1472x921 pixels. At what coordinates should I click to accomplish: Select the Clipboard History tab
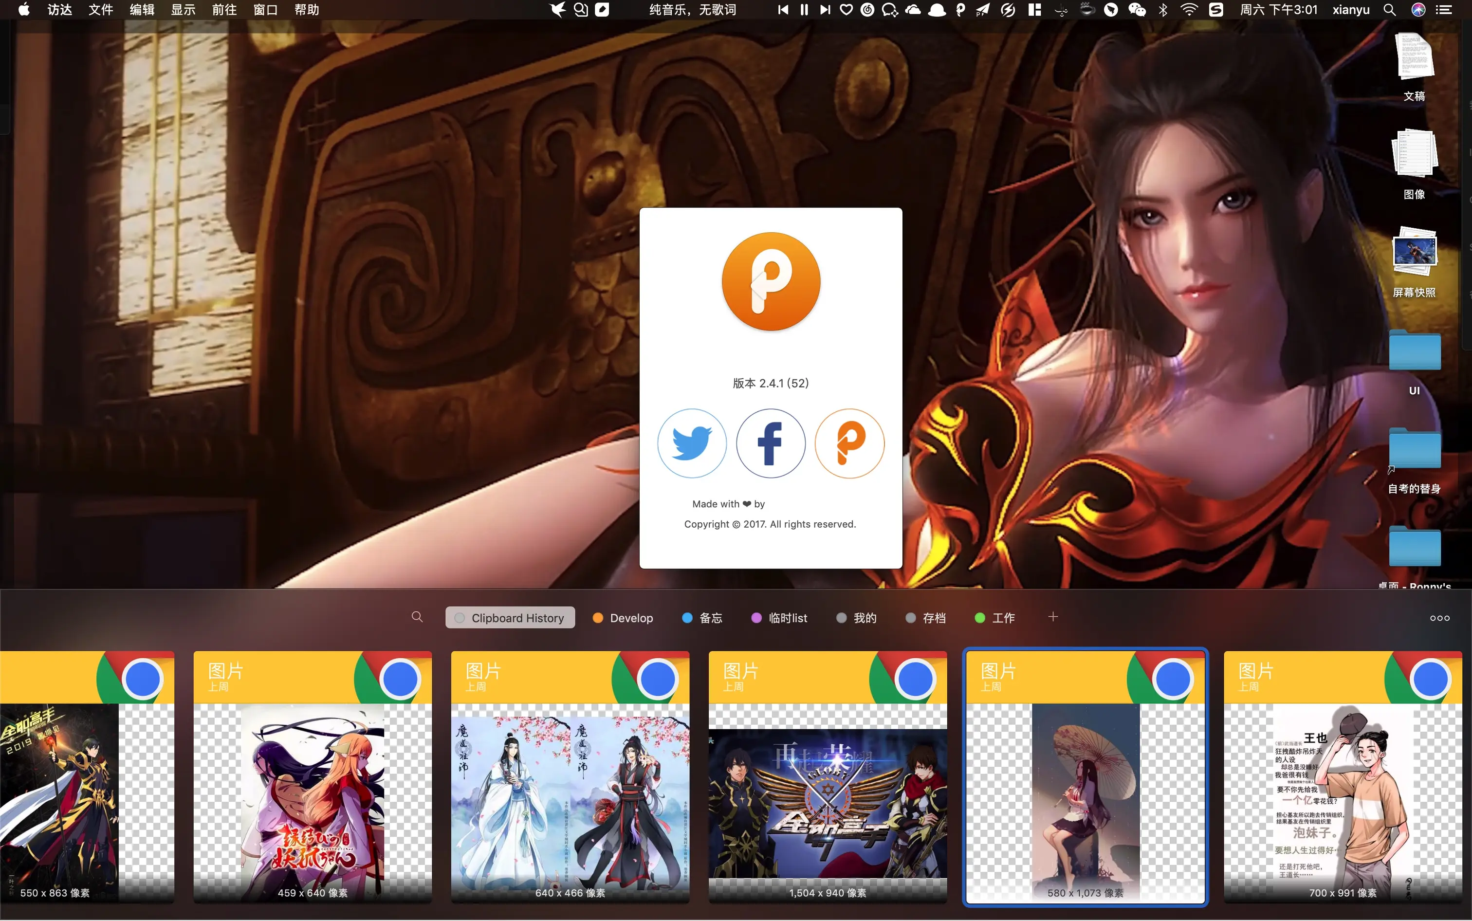click(x=510, y=618)
